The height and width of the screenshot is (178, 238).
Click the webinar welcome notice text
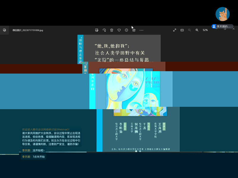pos(51,137)
